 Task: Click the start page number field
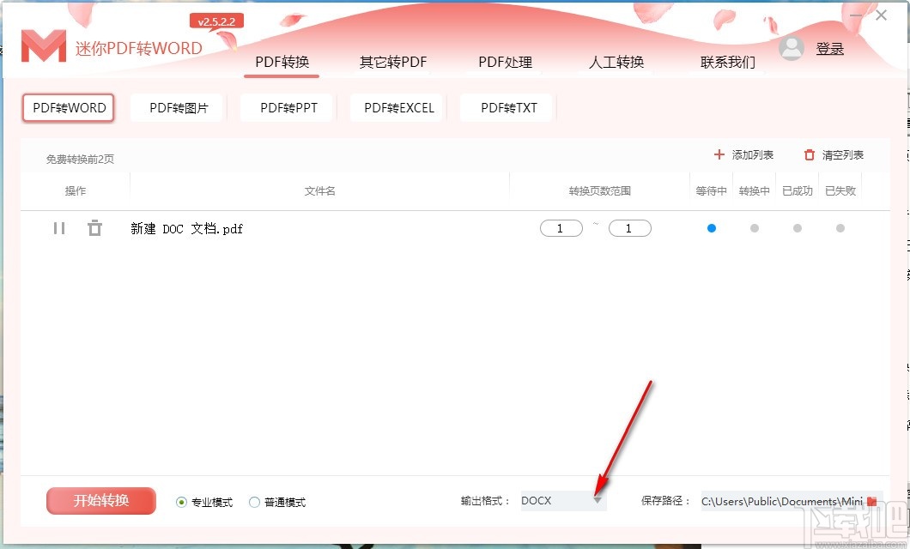tap(561, 228)
